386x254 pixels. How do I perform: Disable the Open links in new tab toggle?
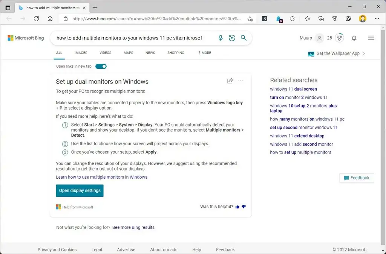101,66
